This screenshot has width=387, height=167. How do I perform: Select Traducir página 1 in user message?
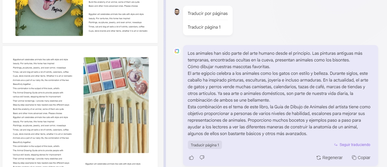204,27
